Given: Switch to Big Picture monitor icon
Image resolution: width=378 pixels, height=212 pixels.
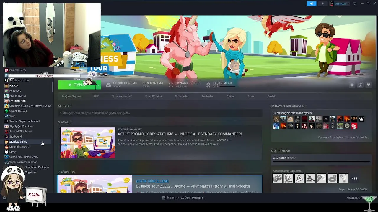Looking at the screenshot, I should (355, 4).
